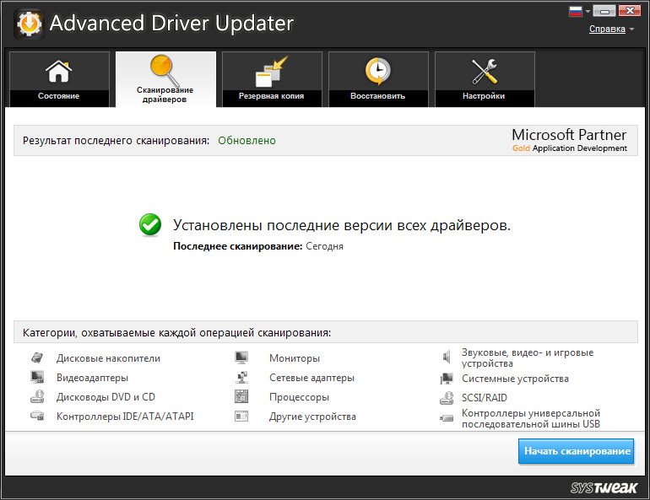Click the Процессоры chip icon

click(241, 396)
